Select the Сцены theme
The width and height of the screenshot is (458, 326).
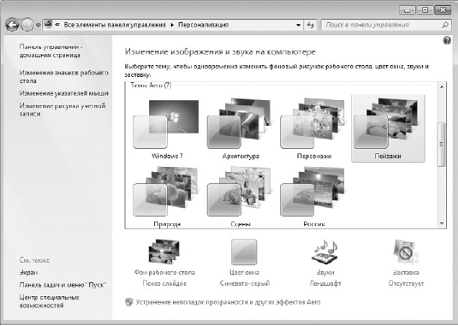(241, 197)
